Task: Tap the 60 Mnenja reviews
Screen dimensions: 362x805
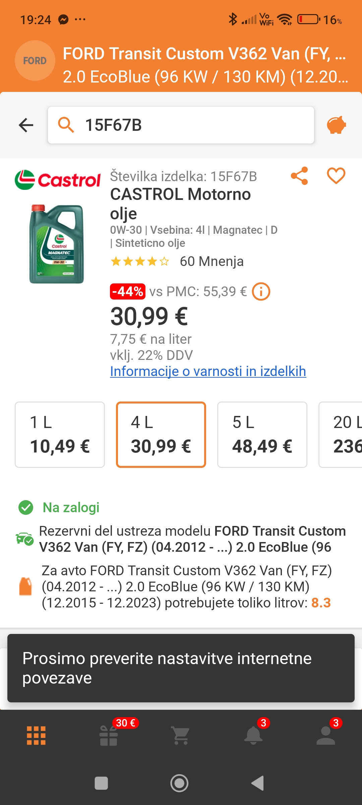Action: pos(212,261)
